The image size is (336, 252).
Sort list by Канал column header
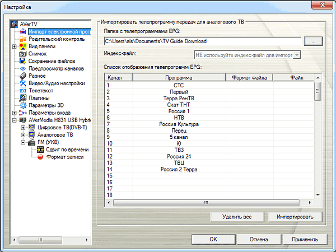pyautogui.click(x=119, y=77)
